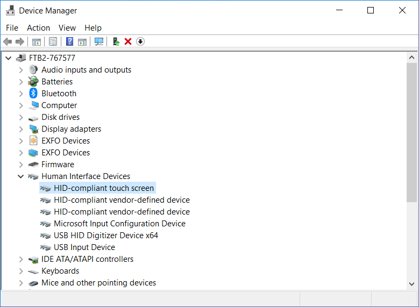Expand the Keyboards category

(x=21, y=271)
